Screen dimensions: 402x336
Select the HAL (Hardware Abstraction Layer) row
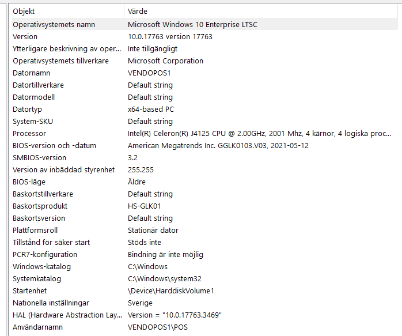(67, 315)
